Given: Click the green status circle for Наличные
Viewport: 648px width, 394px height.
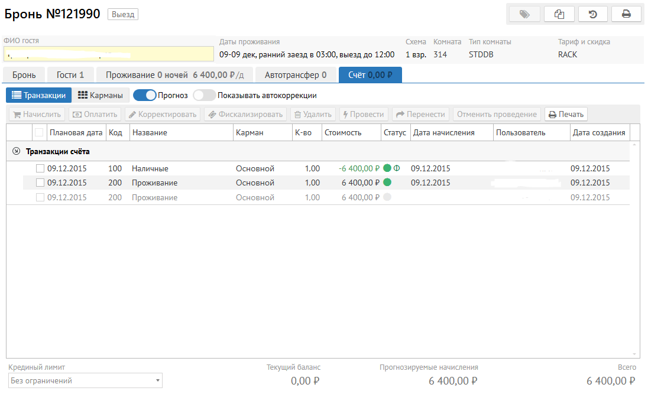Looking at the screenshot, I should click(387, 168).
